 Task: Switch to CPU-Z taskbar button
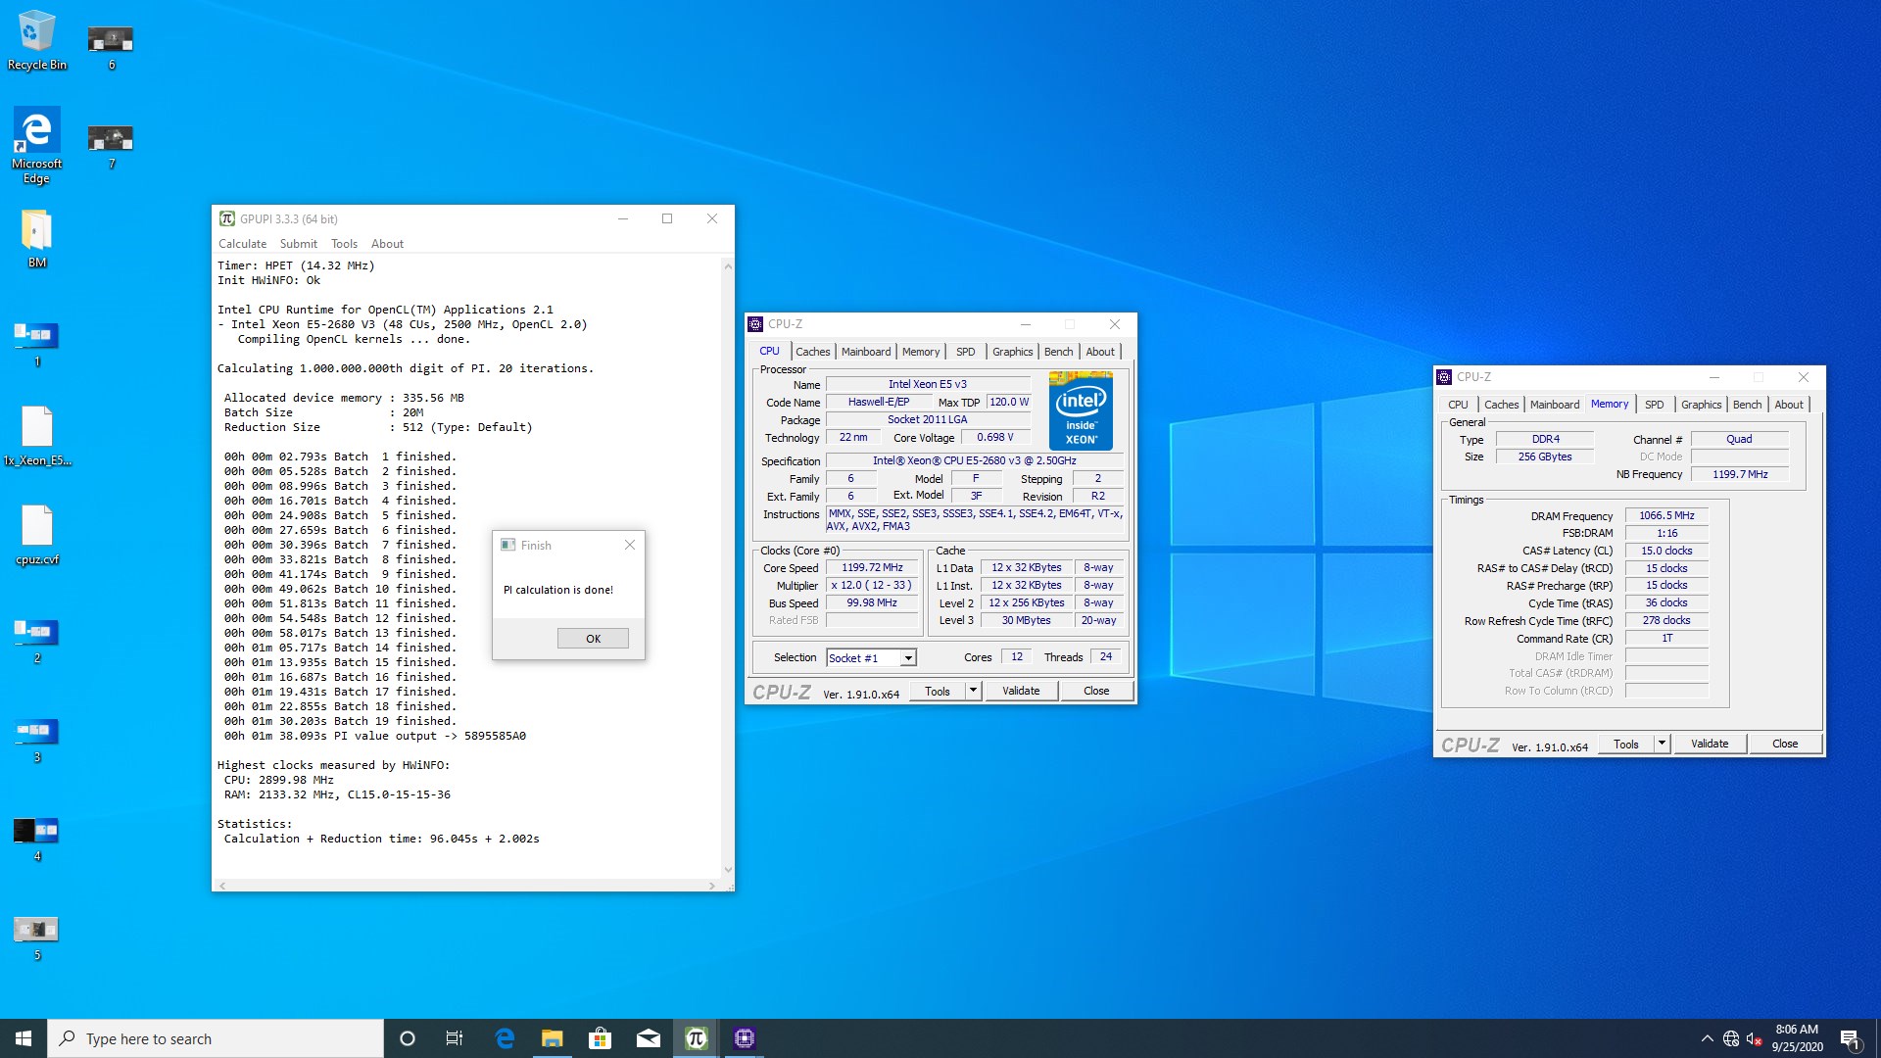click(x=744, y=1038)
